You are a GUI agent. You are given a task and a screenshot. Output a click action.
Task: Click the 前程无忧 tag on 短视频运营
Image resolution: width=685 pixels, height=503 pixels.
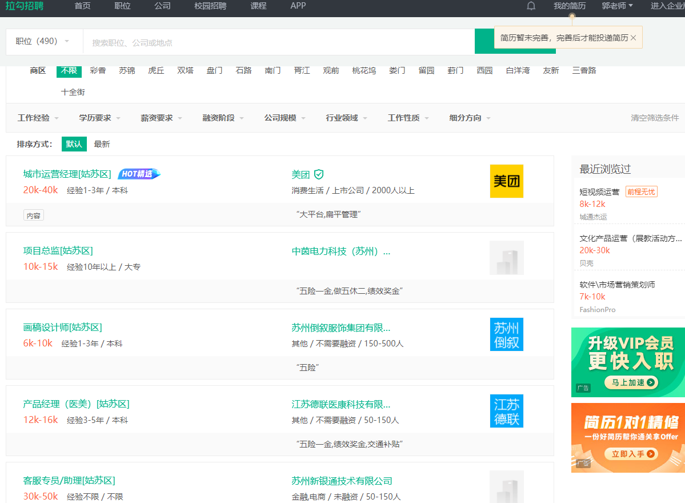coord(641,191)
